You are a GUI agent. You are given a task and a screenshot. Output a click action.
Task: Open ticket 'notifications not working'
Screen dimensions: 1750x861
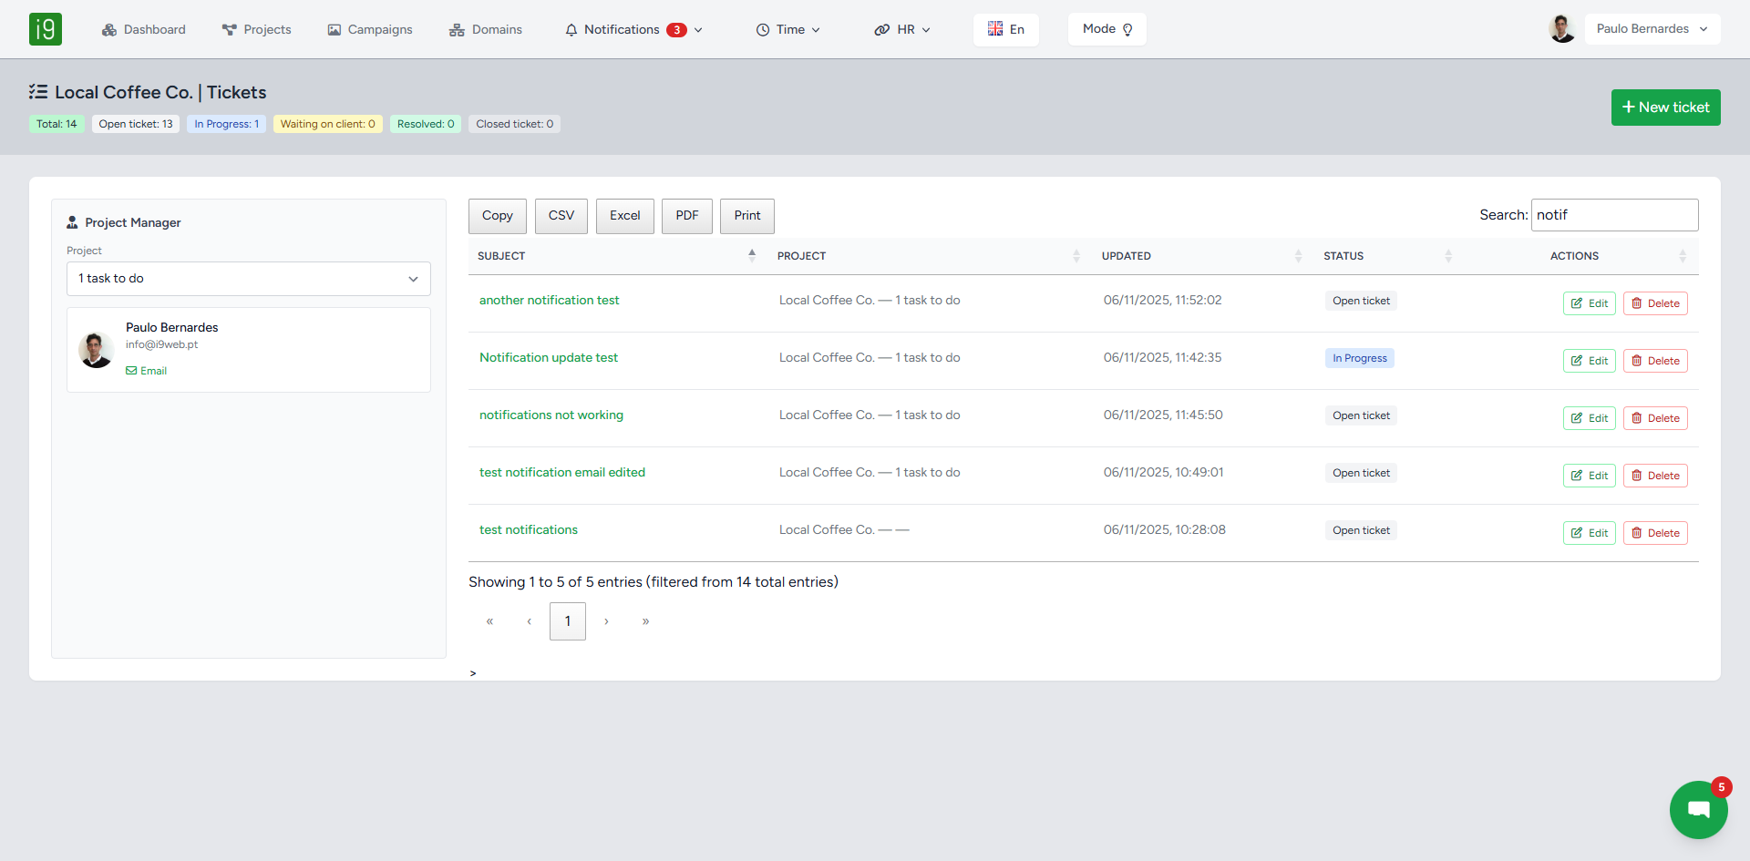pyautogui.click(x=551, y=415)
